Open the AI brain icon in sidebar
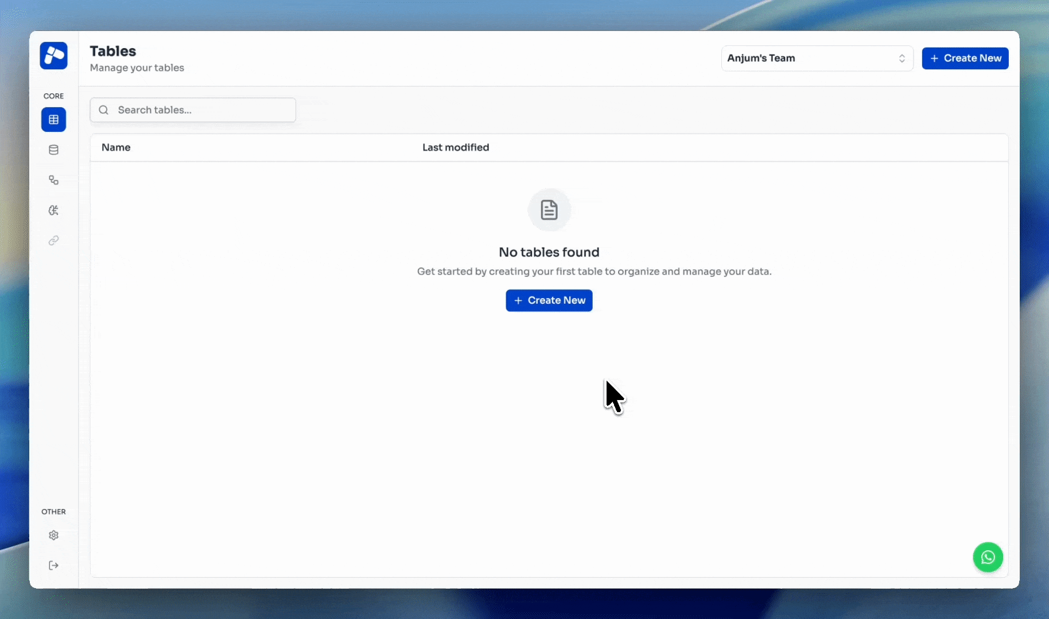Screen dimensions: 1049x619 (53, 210)
